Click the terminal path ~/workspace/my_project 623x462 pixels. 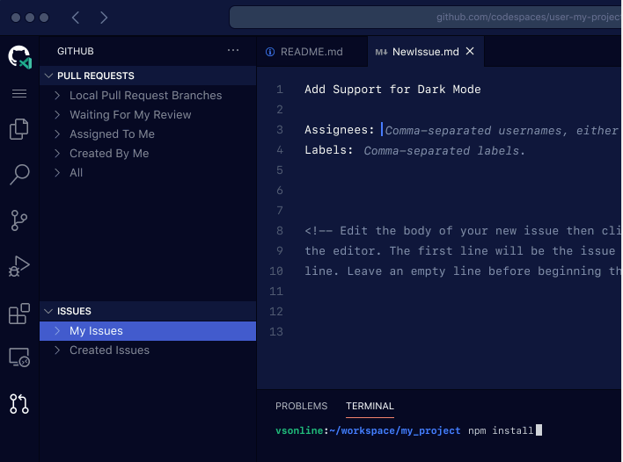[395, 430]
